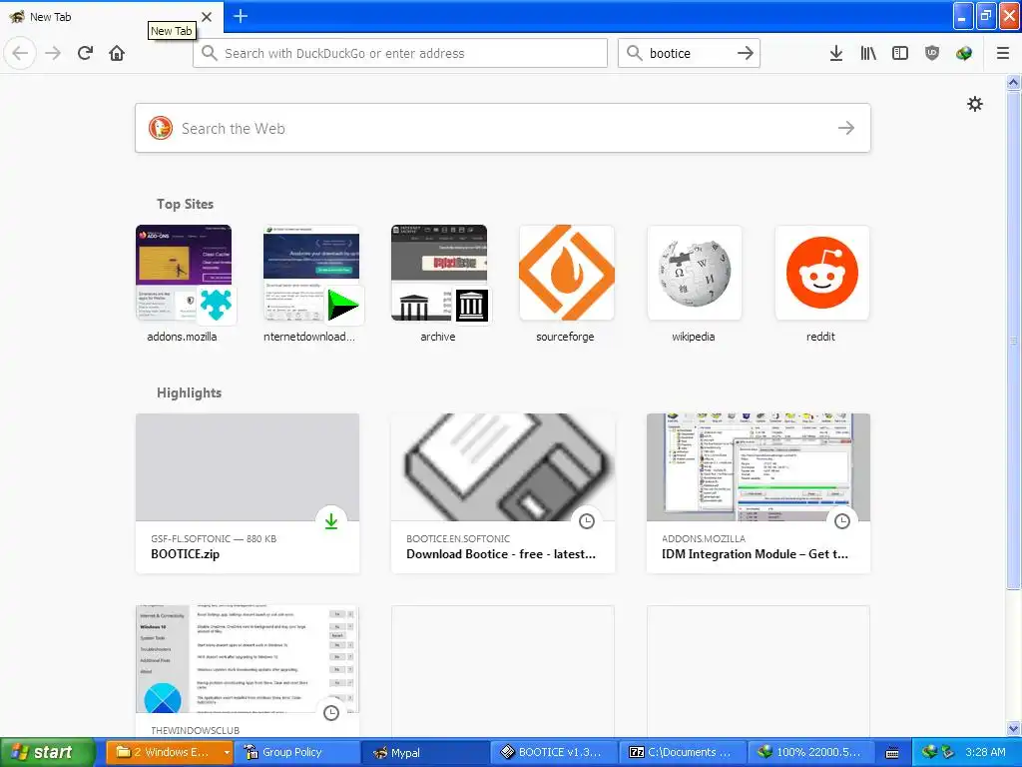Click the forward navigation arrow
1022x767 pixels.
tap(53, 54)
